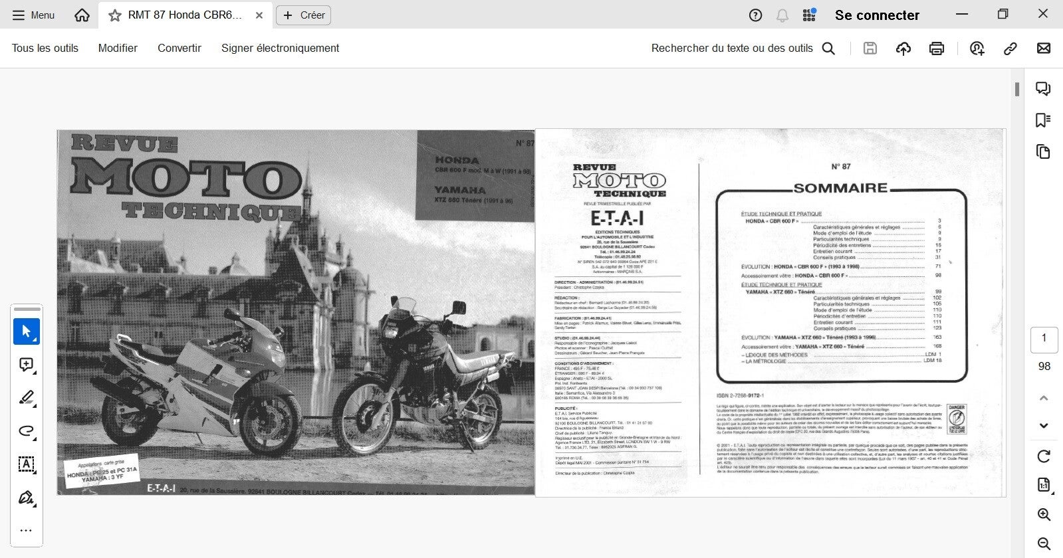
Task: Choose the selection arrow tool
Action: pos(27,331)
